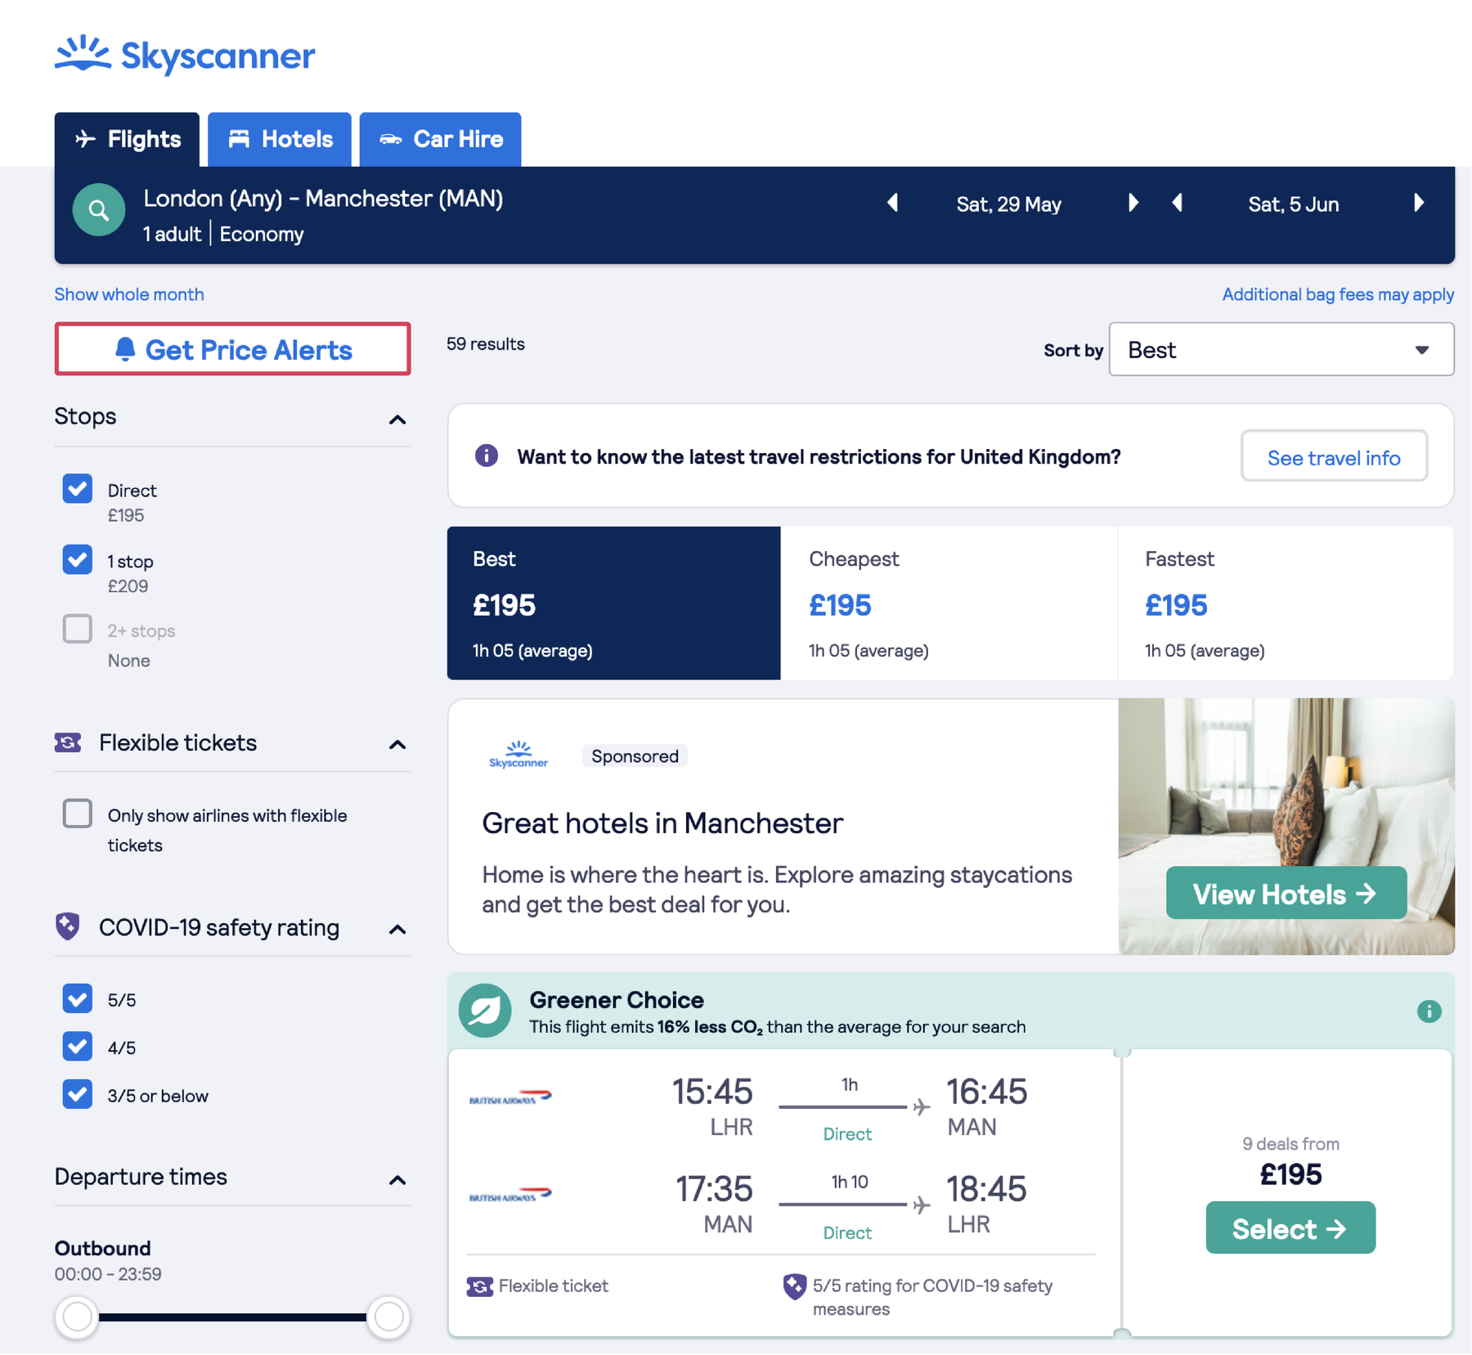Click View Hotels button
The image size is (1472, 1355).
coord(1286,893)
